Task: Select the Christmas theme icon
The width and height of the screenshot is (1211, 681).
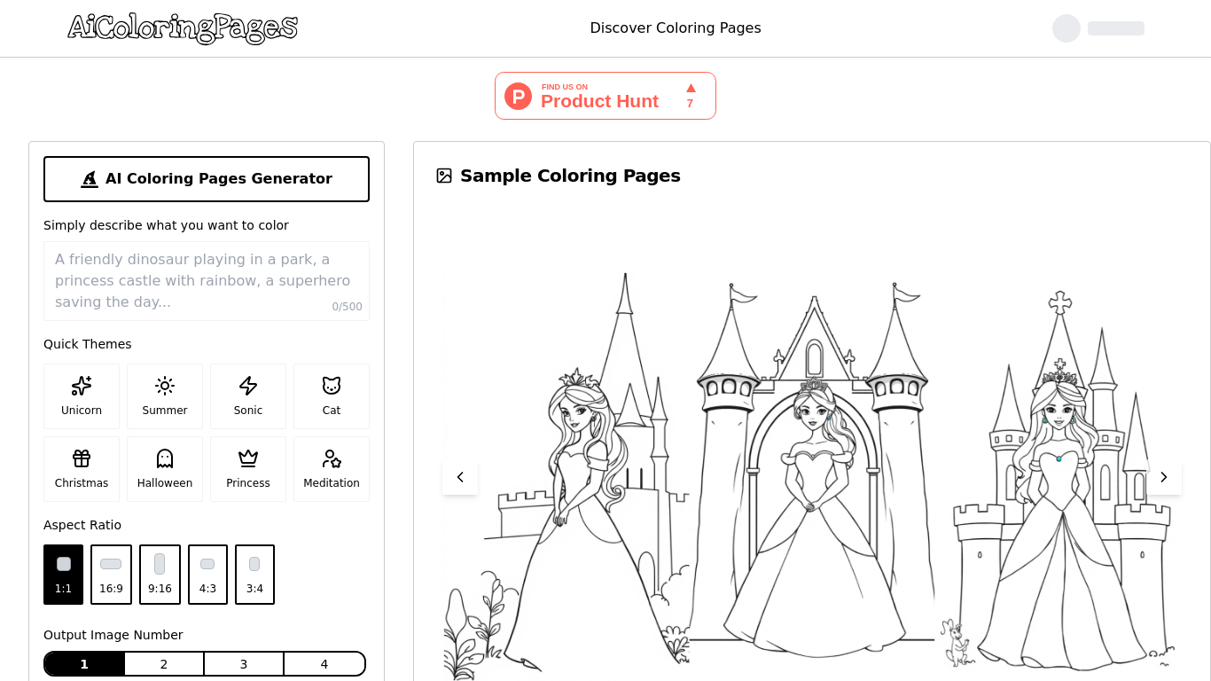Action: coord(82,468)
